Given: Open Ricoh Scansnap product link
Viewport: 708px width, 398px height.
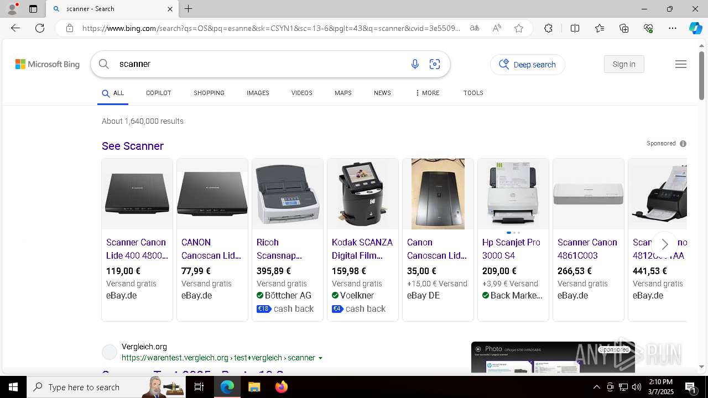Looking at the screenshot, I should 279,249.
